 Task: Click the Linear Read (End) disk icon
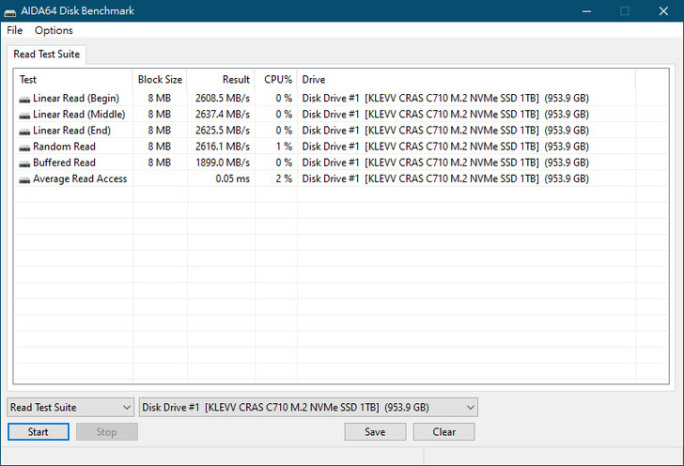pos(24,131)
